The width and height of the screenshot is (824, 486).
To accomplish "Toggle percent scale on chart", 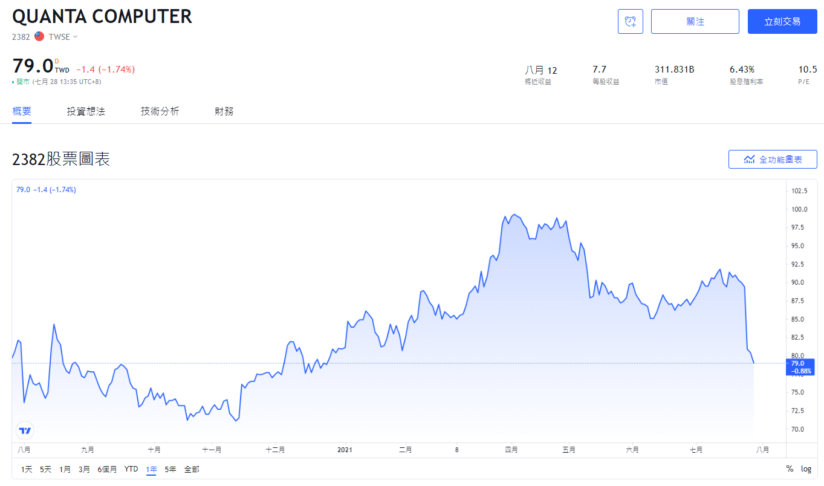I will (x=790, y=469).
